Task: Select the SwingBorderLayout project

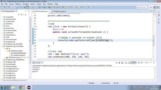Action: (13, 69)
